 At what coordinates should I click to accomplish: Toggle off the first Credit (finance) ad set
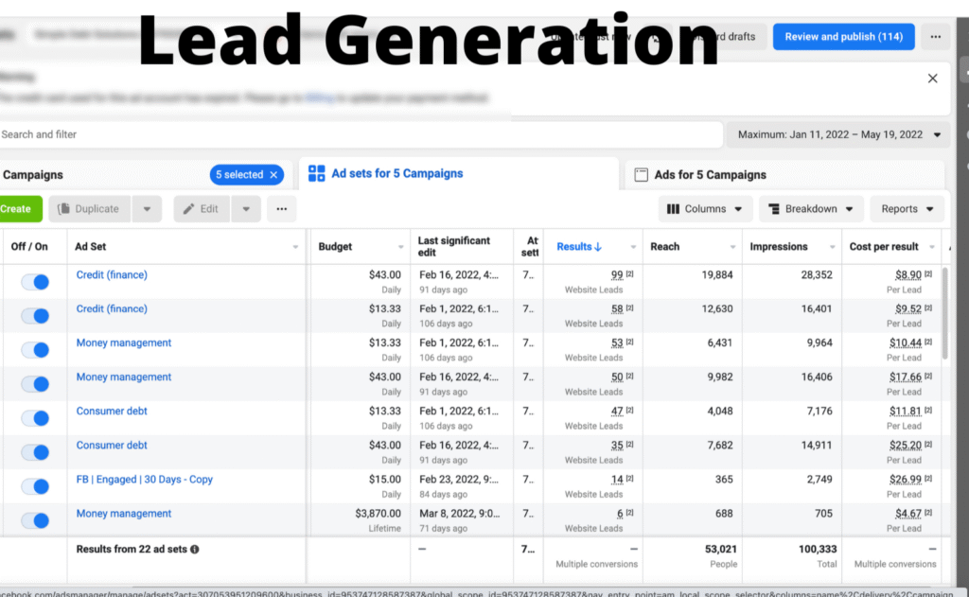point(35,282)
